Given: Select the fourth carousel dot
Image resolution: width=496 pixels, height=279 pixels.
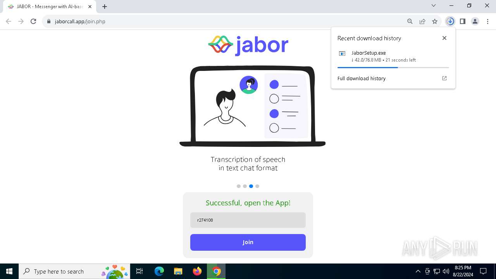Looking at the screenshot, I should 257,186.
